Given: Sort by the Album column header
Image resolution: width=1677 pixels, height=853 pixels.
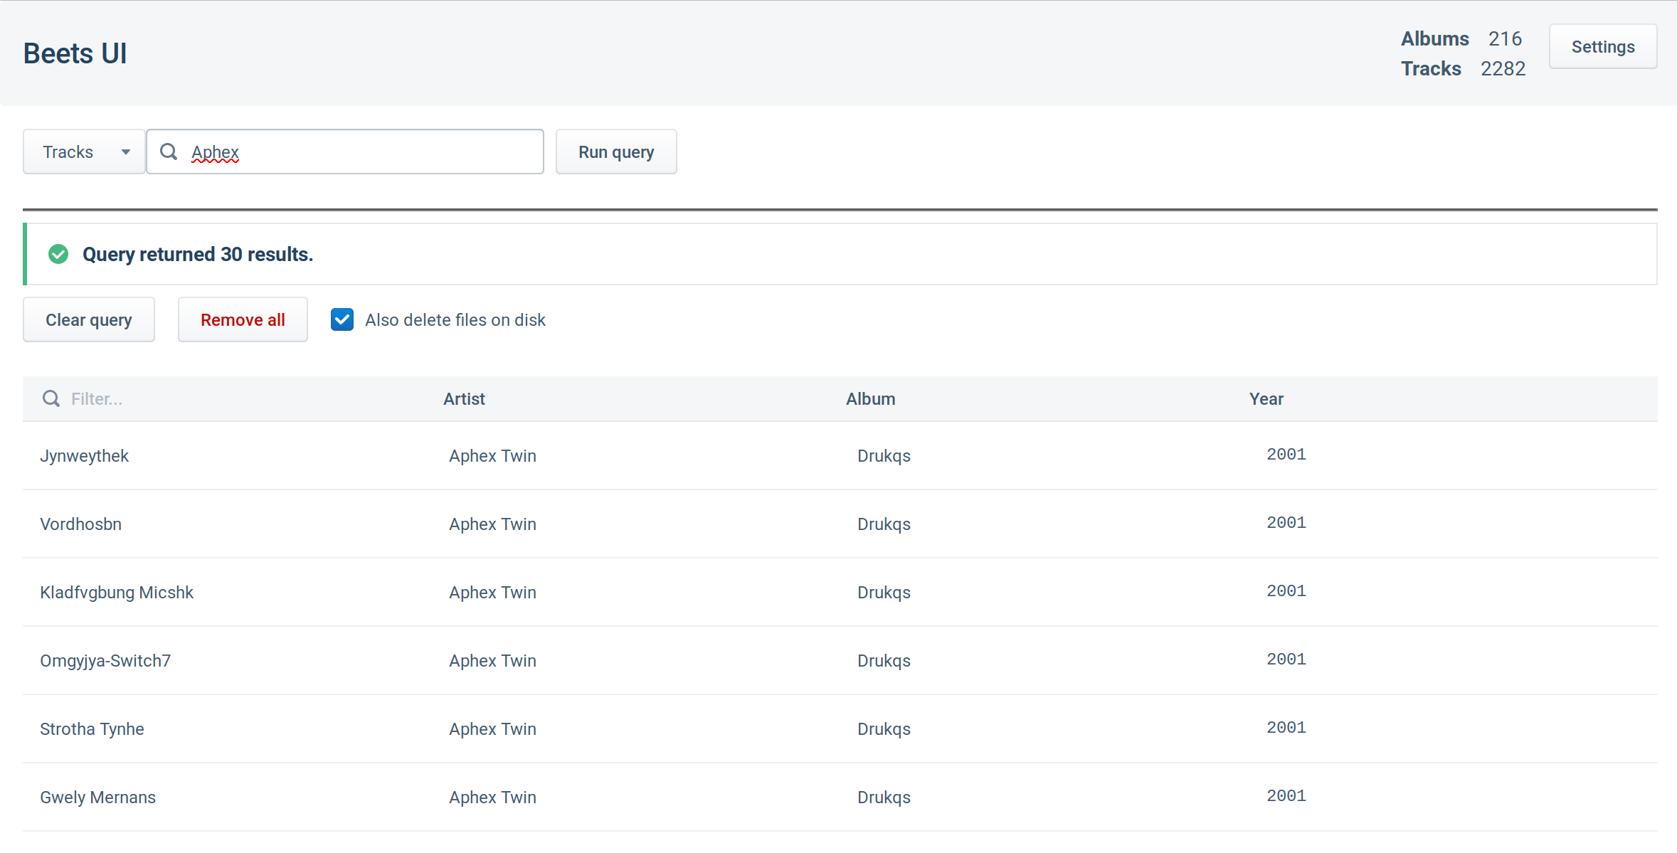Looking at the screenshot, I should click(x=870, y=398).
